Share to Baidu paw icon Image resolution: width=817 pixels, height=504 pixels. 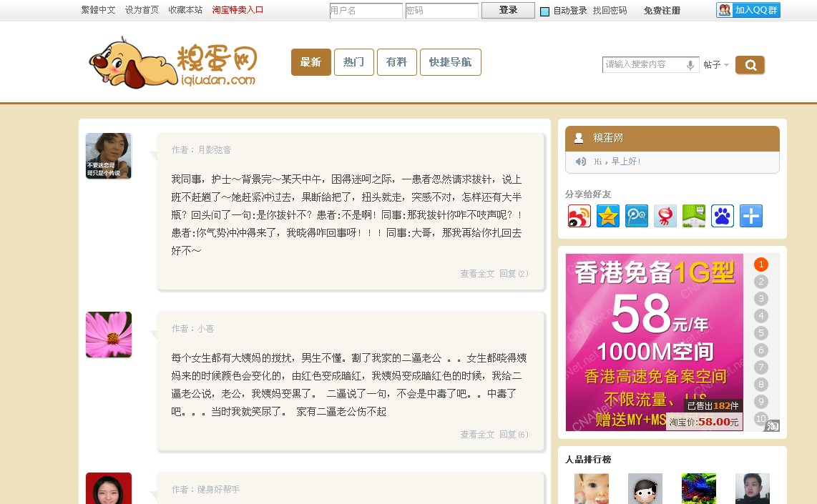[722, 216]
